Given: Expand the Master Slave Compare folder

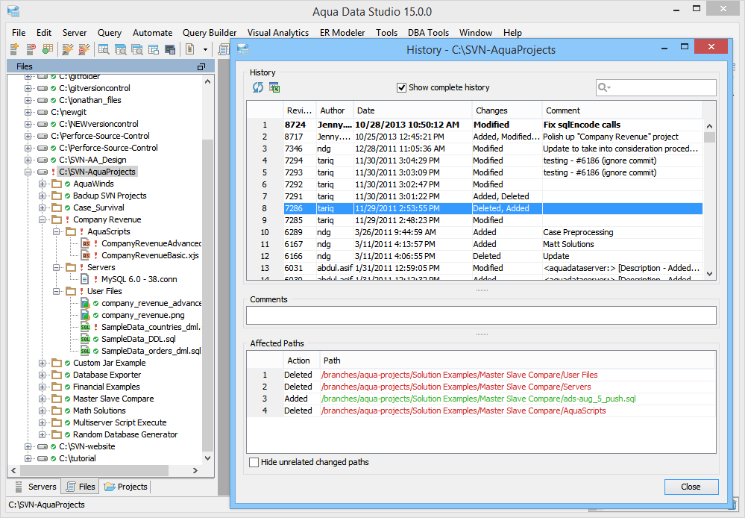Looking at the screenshot, I should click(43, 399).
